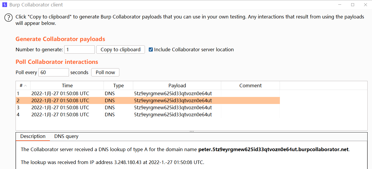This screenshot has width=372, height=169.
Task: Focus the Number to generate field
Action: tap(80, 49)
